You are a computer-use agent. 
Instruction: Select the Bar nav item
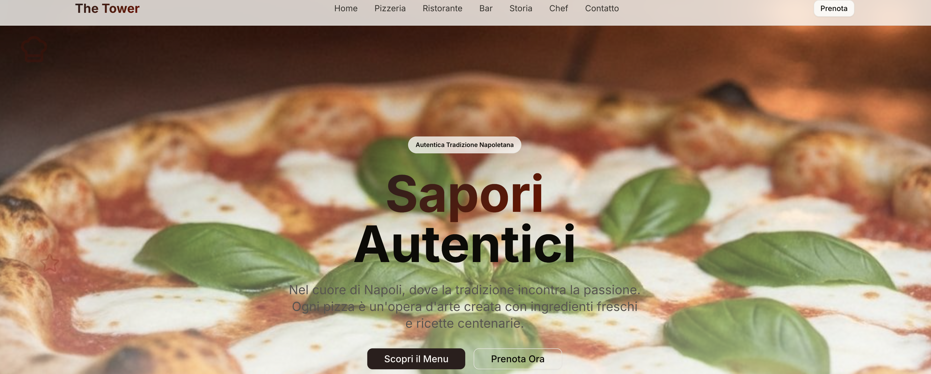pos(486,8)
